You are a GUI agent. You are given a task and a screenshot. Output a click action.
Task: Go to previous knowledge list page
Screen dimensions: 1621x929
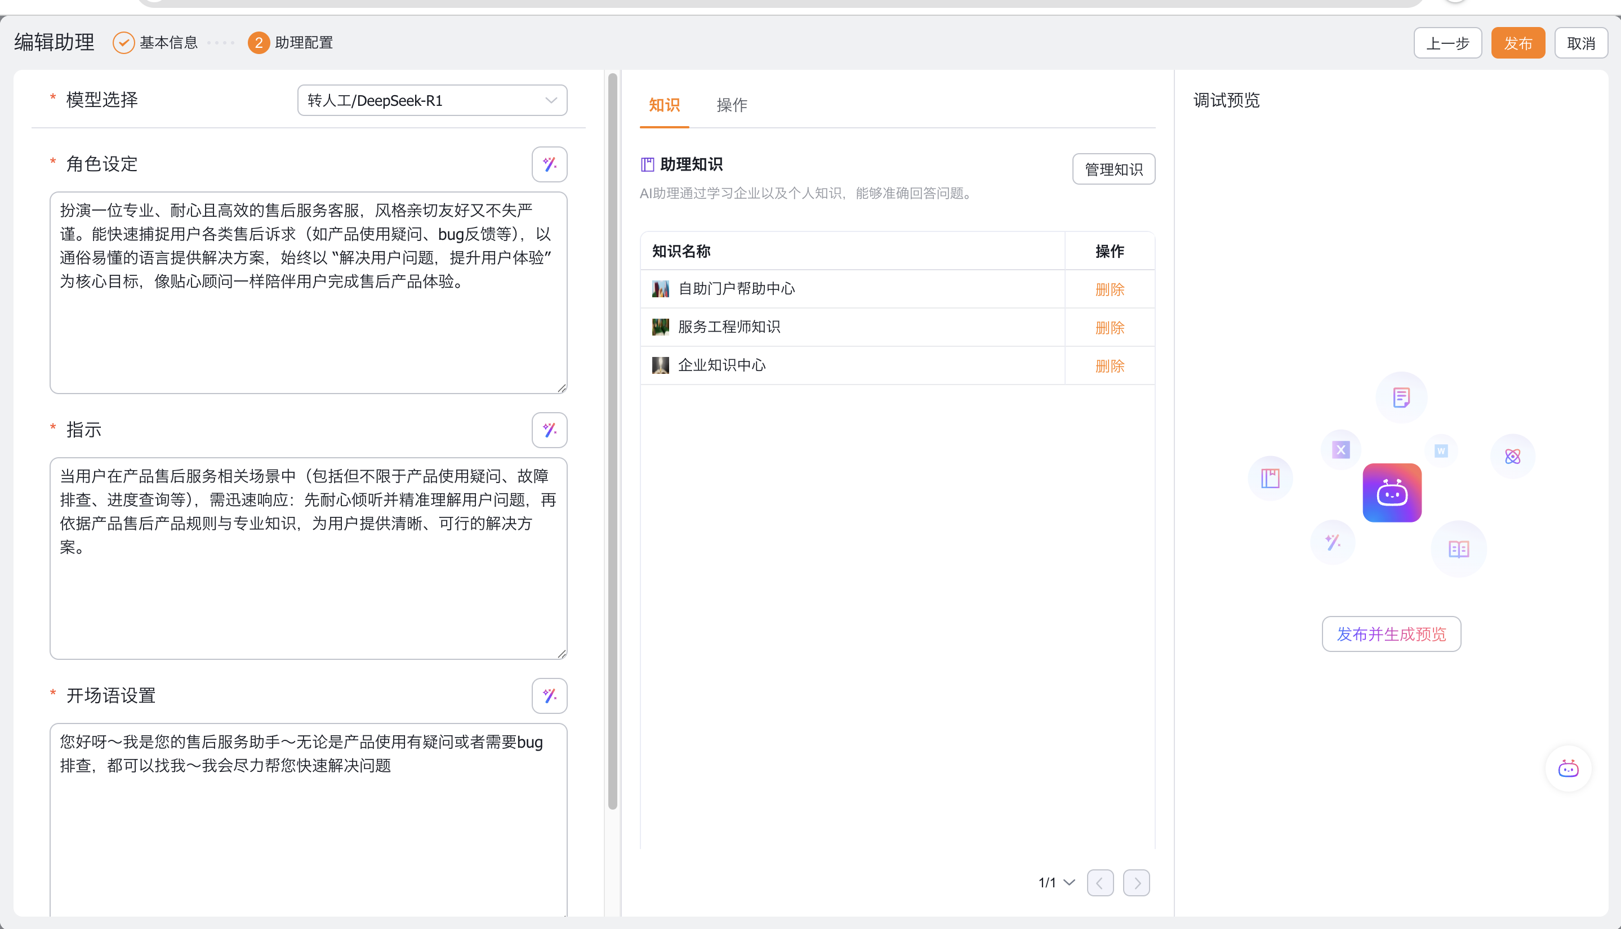[x=1099, y=882]
